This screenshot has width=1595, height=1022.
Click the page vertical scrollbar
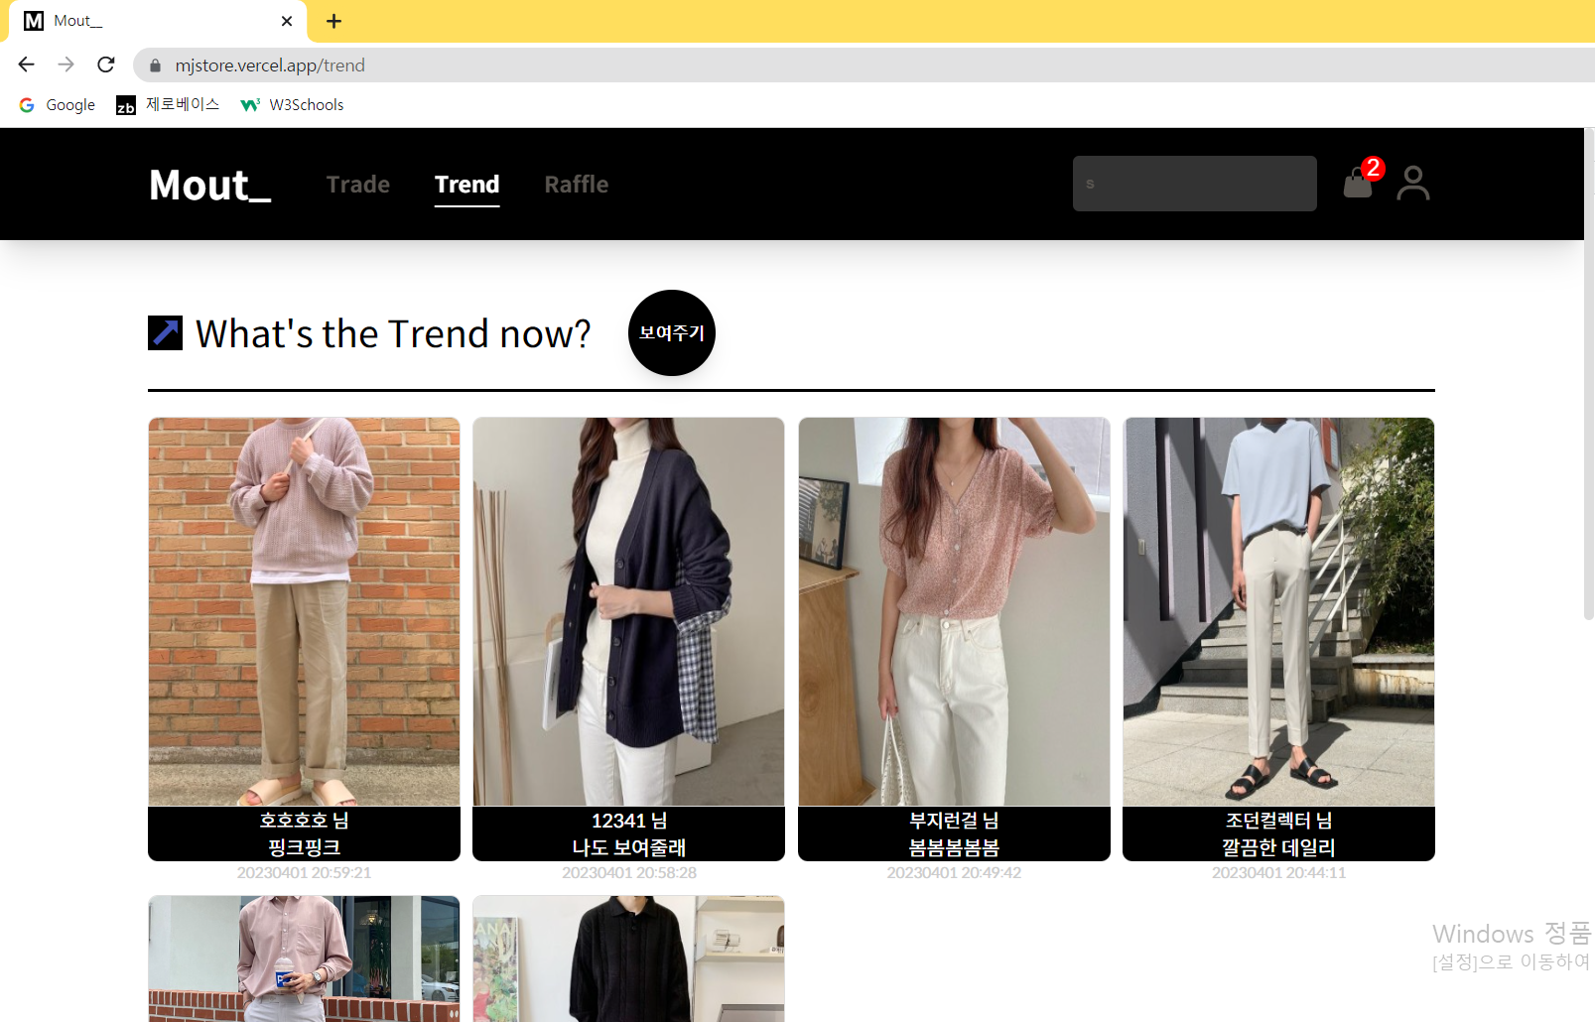[x=1588, y=375]
